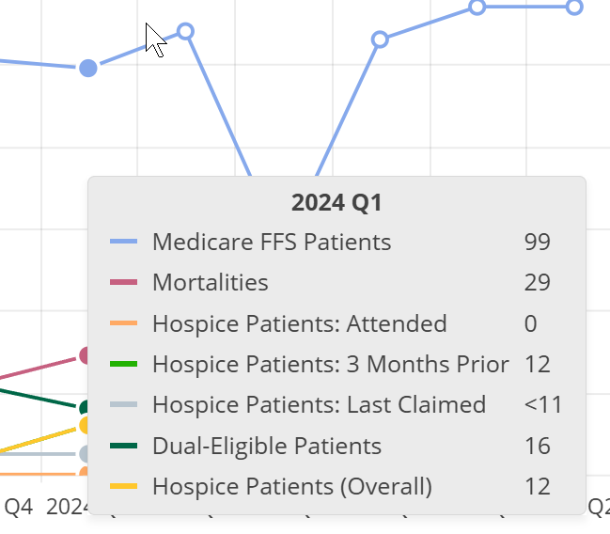This screenshot has width=610, height=534.
Task: Click the Hospice Patients: Attended label
Action: click(x=299, y=323)
